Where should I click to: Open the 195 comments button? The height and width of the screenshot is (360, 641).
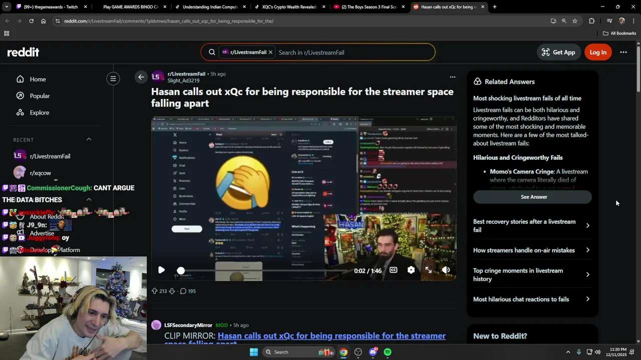(x=188, y=291)
